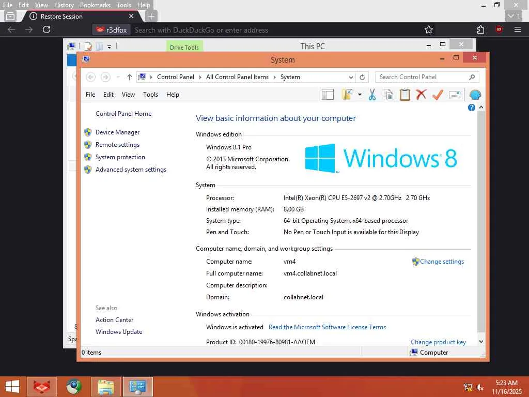Viewport: 529px width, 397px height.
Task: Open the Windows Start button
Action: 12,387
